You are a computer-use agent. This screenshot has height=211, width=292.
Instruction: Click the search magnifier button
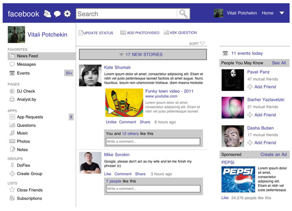point(183,14)
